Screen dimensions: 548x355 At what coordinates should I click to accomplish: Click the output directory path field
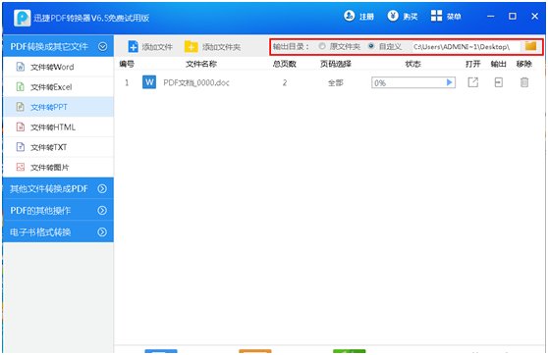pyautogui.click(x=466, y=46)
